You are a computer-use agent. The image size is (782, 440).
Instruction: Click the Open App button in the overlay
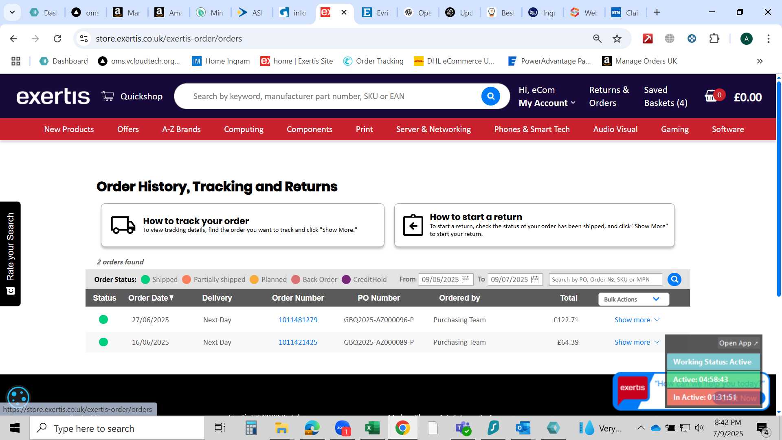[x=738, y=343]
